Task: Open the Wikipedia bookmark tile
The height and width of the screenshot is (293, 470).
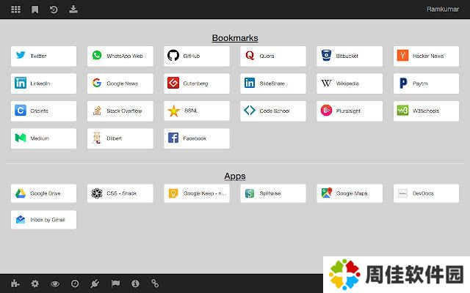Action: tap(349, 84)
